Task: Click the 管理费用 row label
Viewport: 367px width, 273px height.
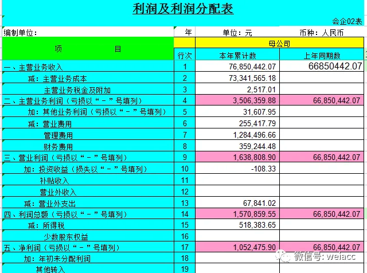Action: click(x=58, y=135)
